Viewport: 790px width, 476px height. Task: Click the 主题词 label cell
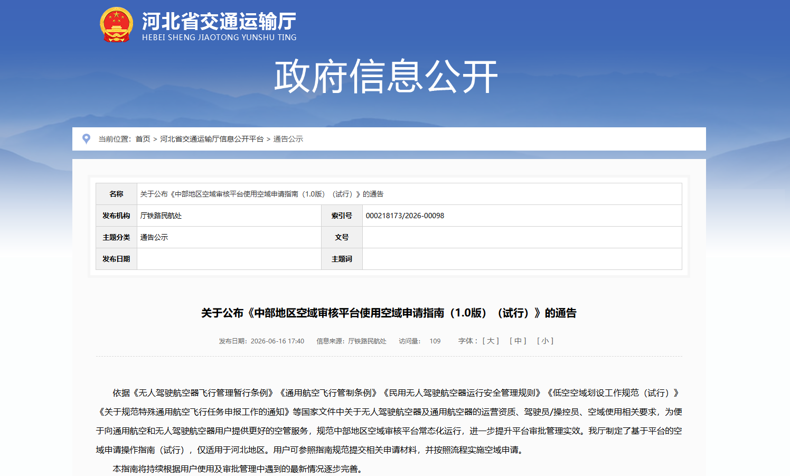click(342, 259)
